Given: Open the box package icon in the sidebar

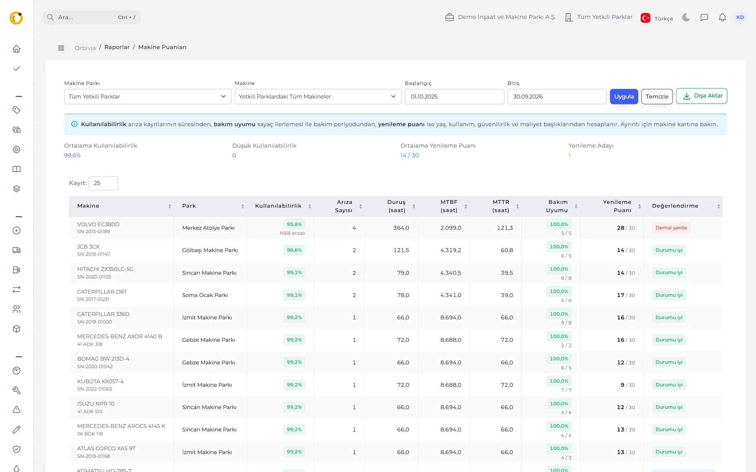Looking at the screenshot, I should pos(16,329).
